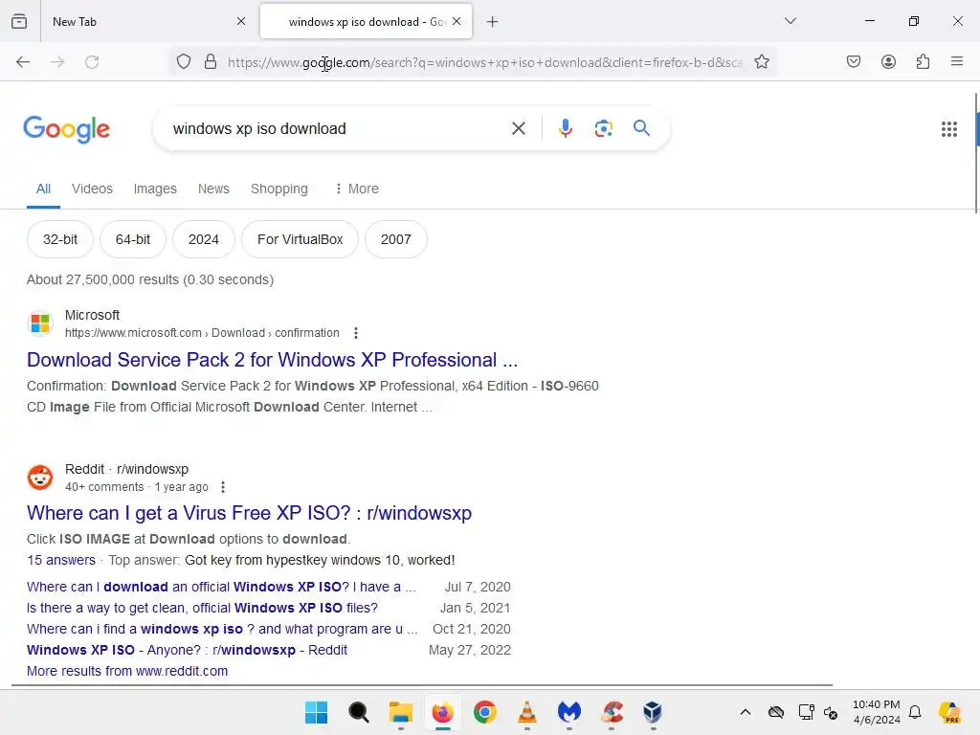
Task: Select the All results tab
Action: point(43,189)
